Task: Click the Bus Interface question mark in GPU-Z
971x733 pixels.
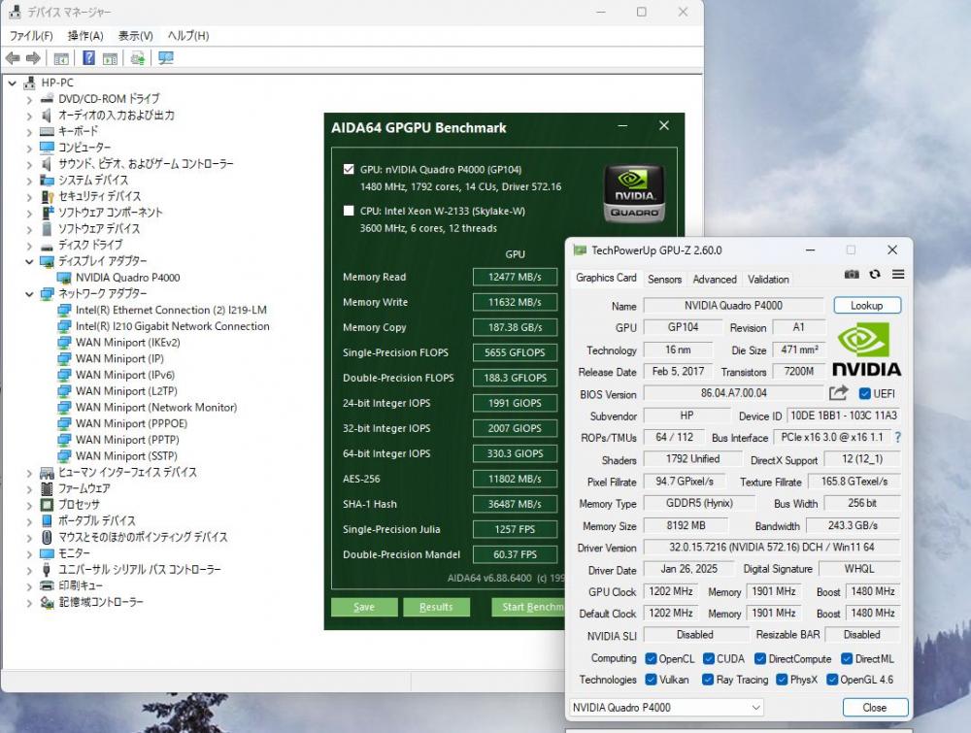Action: [898, 437]
